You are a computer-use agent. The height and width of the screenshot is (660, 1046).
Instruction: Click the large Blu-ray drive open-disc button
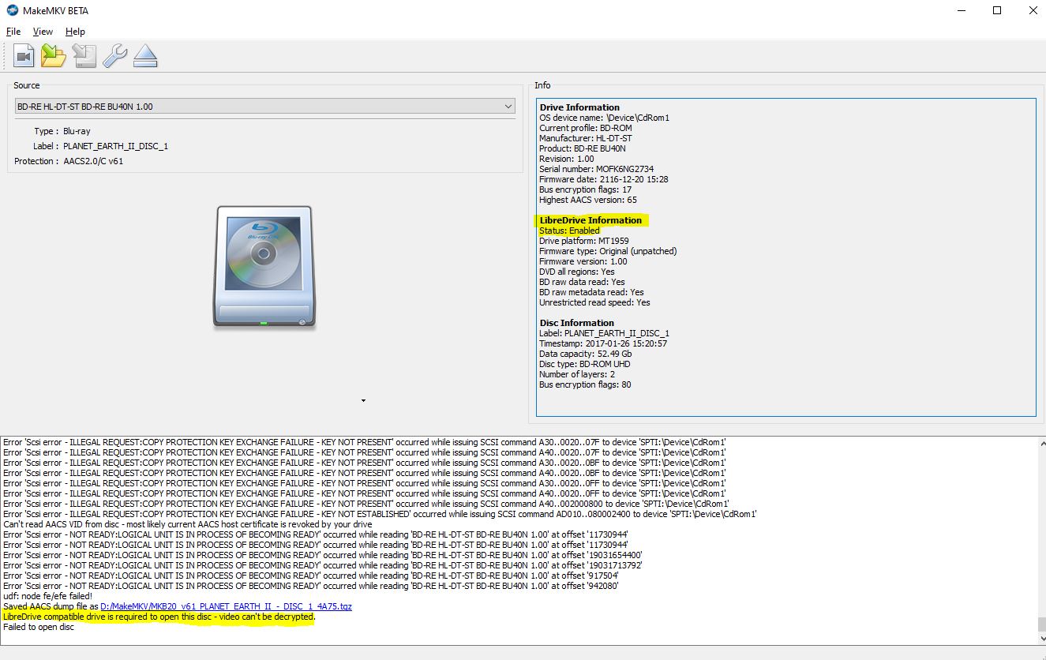coord(264,267)
